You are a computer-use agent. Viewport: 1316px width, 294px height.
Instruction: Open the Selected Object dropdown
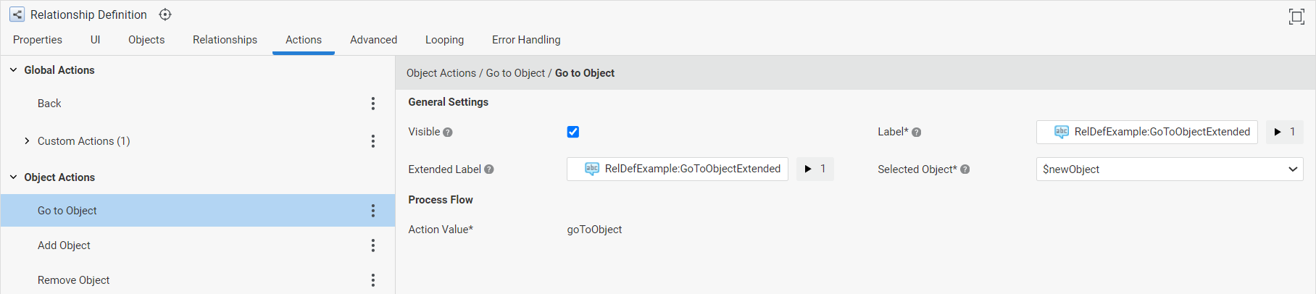pyautogui.click(x=1170, y=169)
